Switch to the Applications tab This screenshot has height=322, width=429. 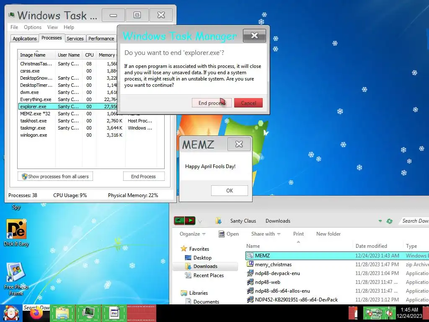(x=25, y=39)
